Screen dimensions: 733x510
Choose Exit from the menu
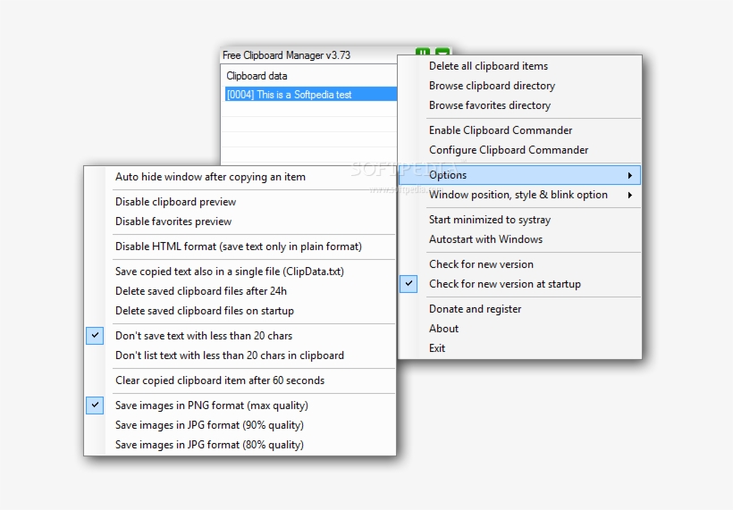[x=519, y=348]
